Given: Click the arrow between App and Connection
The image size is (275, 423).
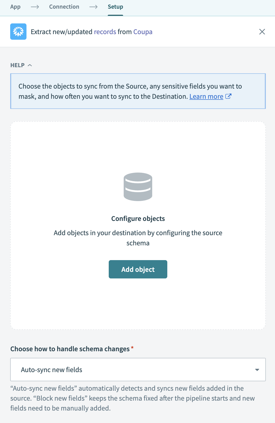Looking at the screenshot, I should tap(35, 7).
